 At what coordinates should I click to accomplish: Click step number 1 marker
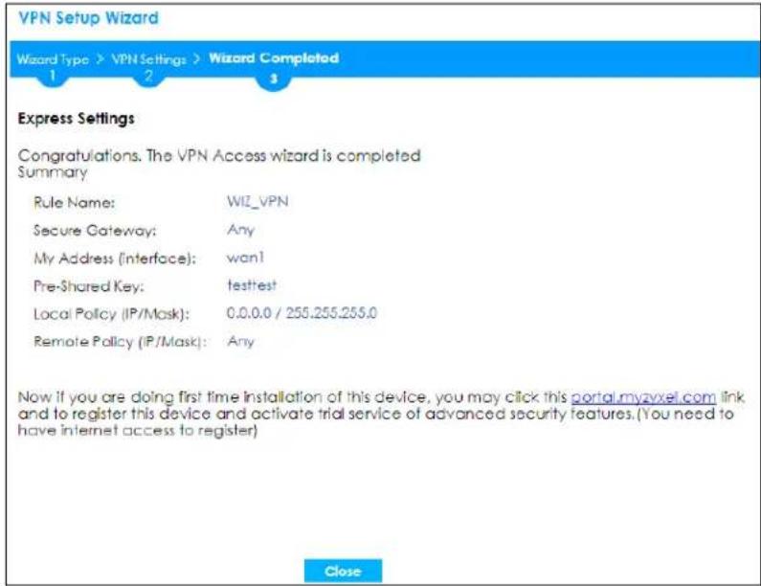(x=53, y=76)
